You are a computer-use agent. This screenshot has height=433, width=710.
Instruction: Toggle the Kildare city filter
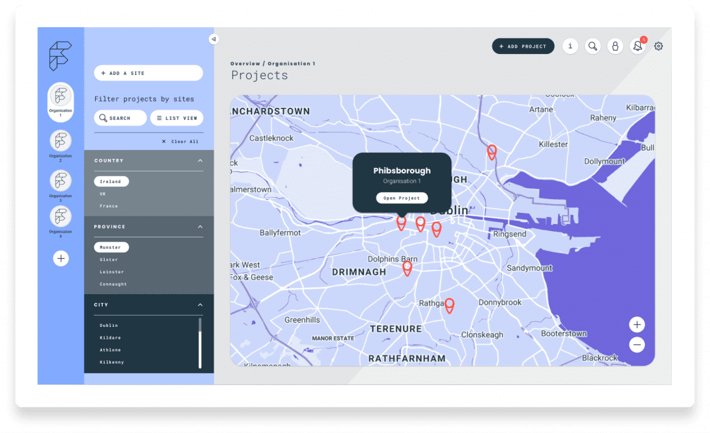110,337
